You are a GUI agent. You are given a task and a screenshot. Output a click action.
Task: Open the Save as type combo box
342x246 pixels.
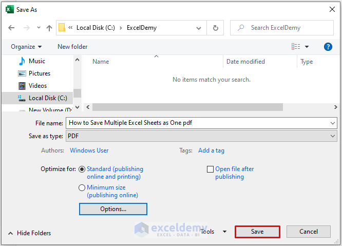[x=201, y=136]
